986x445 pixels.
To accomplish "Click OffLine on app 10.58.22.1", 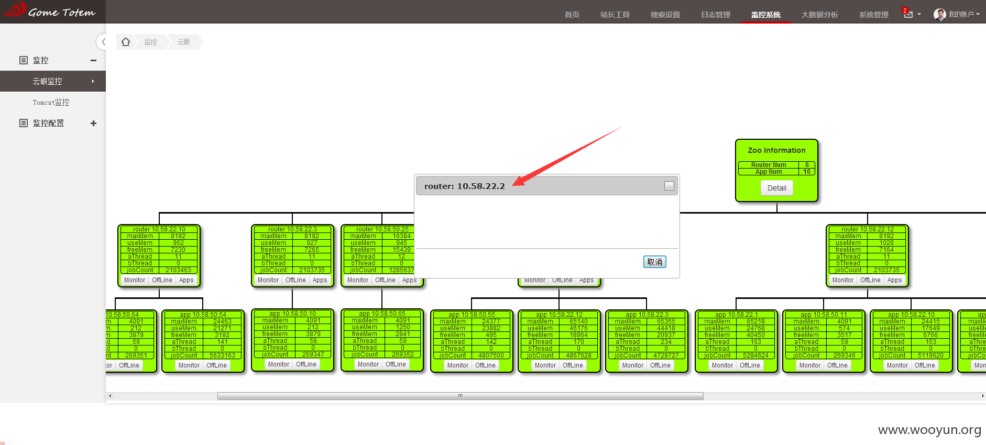I will click(750, 365).
